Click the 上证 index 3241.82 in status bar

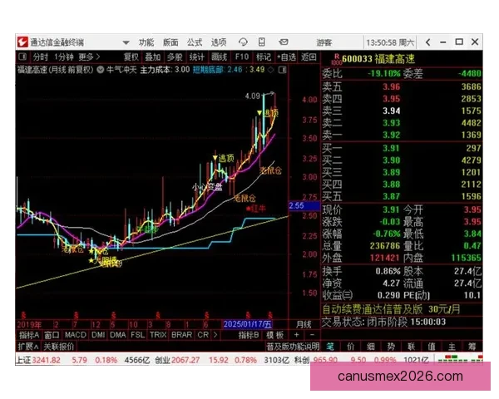coord(38,360)
